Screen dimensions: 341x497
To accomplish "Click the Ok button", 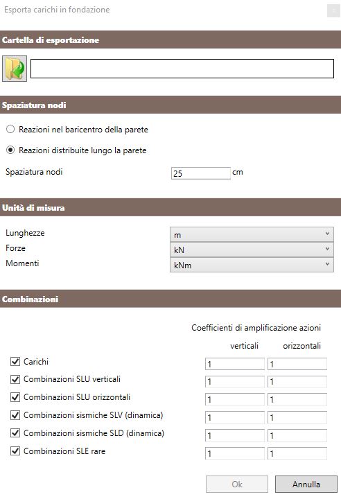I will click(x=237, y=484).
